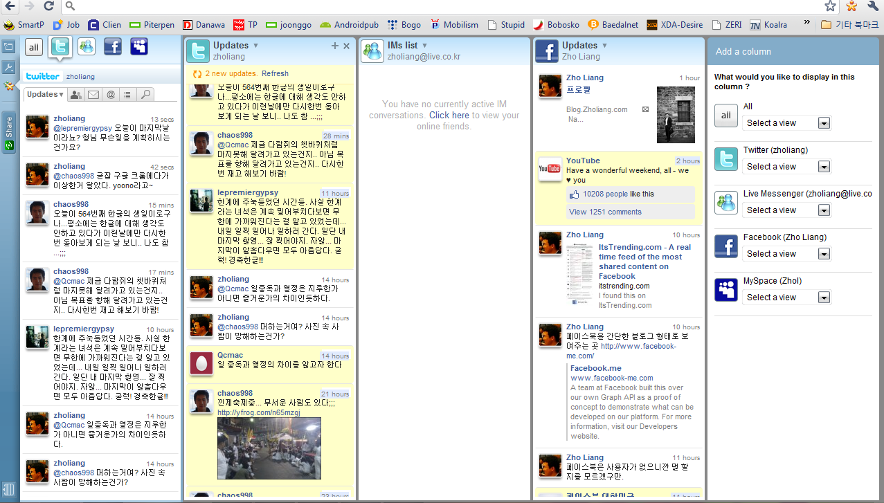Go back with the browser back arrow
Viewport: 884px width, 503px height.
click(10, 6)
